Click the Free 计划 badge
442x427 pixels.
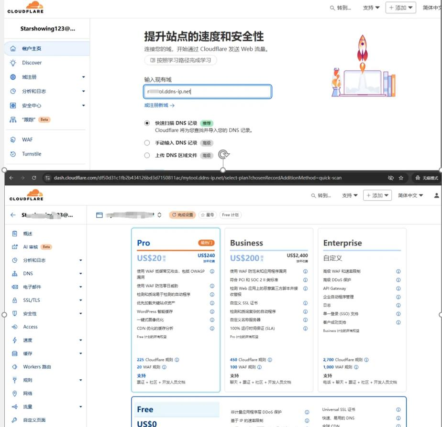tap(230, 215)
